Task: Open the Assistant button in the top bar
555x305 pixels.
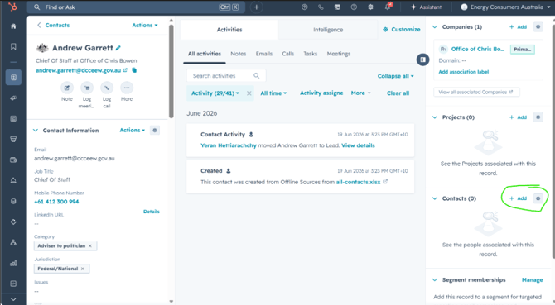Action: coord(426,7)
